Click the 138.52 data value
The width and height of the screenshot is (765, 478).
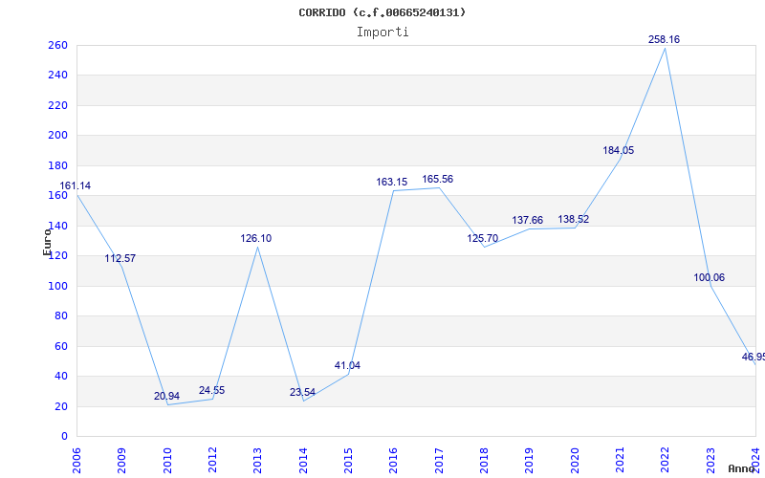tap(573, 220)
